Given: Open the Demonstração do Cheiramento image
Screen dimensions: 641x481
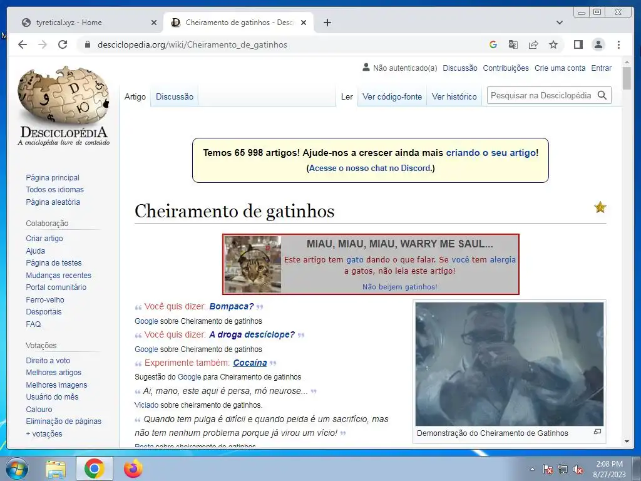Looking at the screenshot, I should pos(510,364).
